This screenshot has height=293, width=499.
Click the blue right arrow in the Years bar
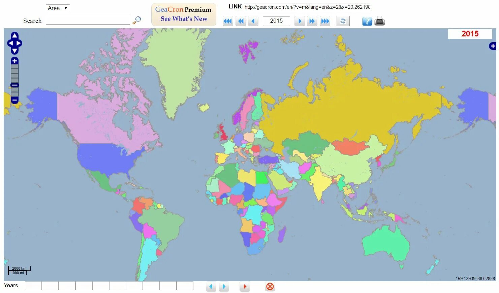pos(224,287)
